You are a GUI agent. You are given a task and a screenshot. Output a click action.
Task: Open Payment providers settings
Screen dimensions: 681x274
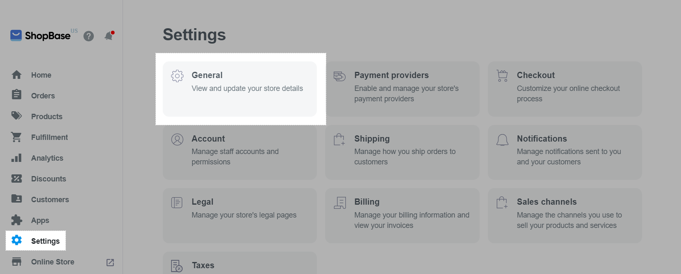[402, 89]
